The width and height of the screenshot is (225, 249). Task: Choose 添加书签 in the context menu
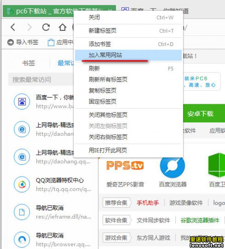(x=128, y=44)
